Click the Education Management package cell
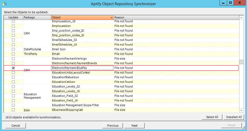 37,96
